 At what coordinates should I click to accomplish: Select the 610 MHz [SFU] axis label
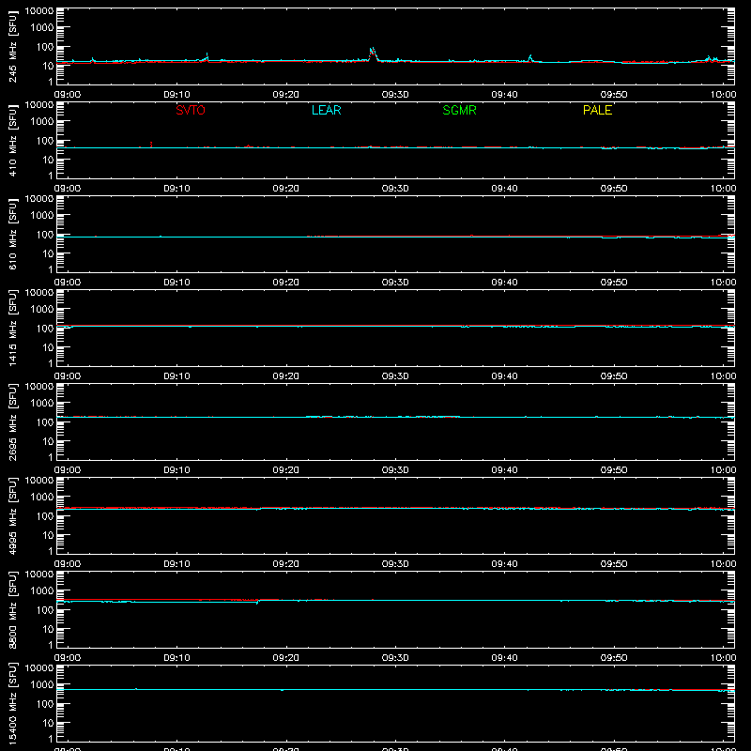12,234
